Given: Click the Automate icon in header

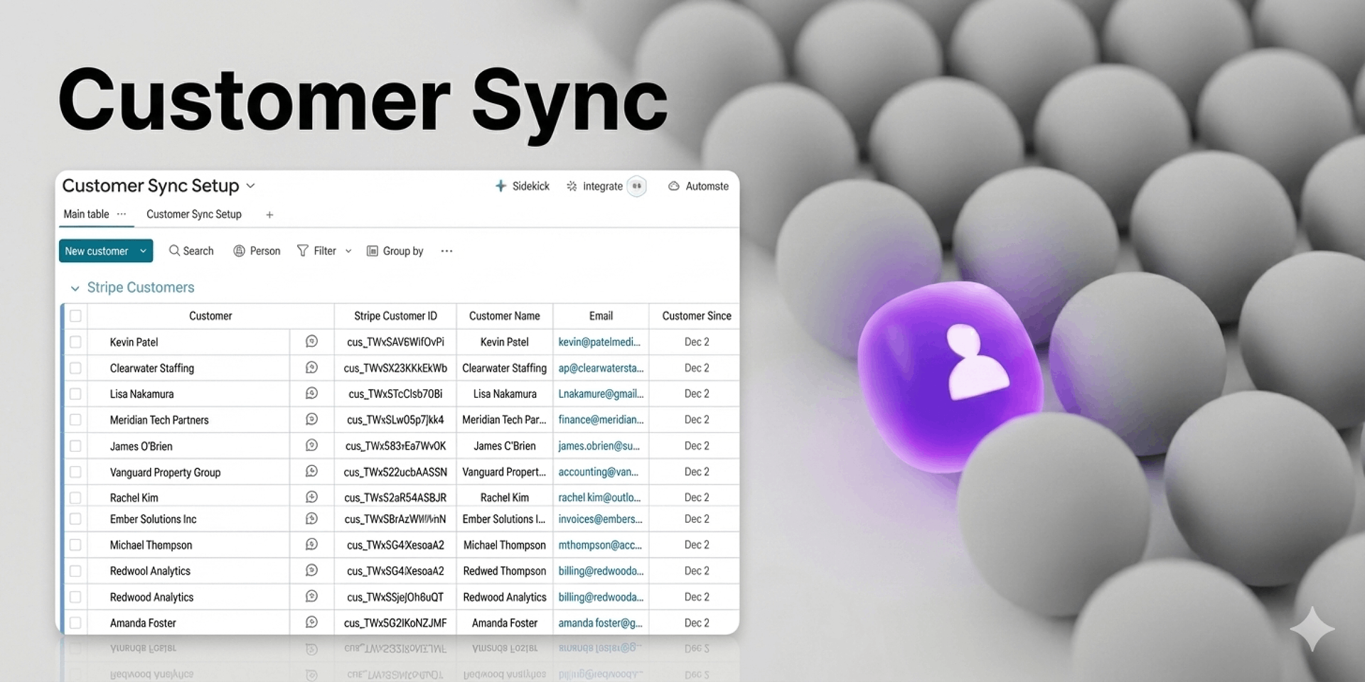Looking at the screenshot, I should click(x=673, y=186).
